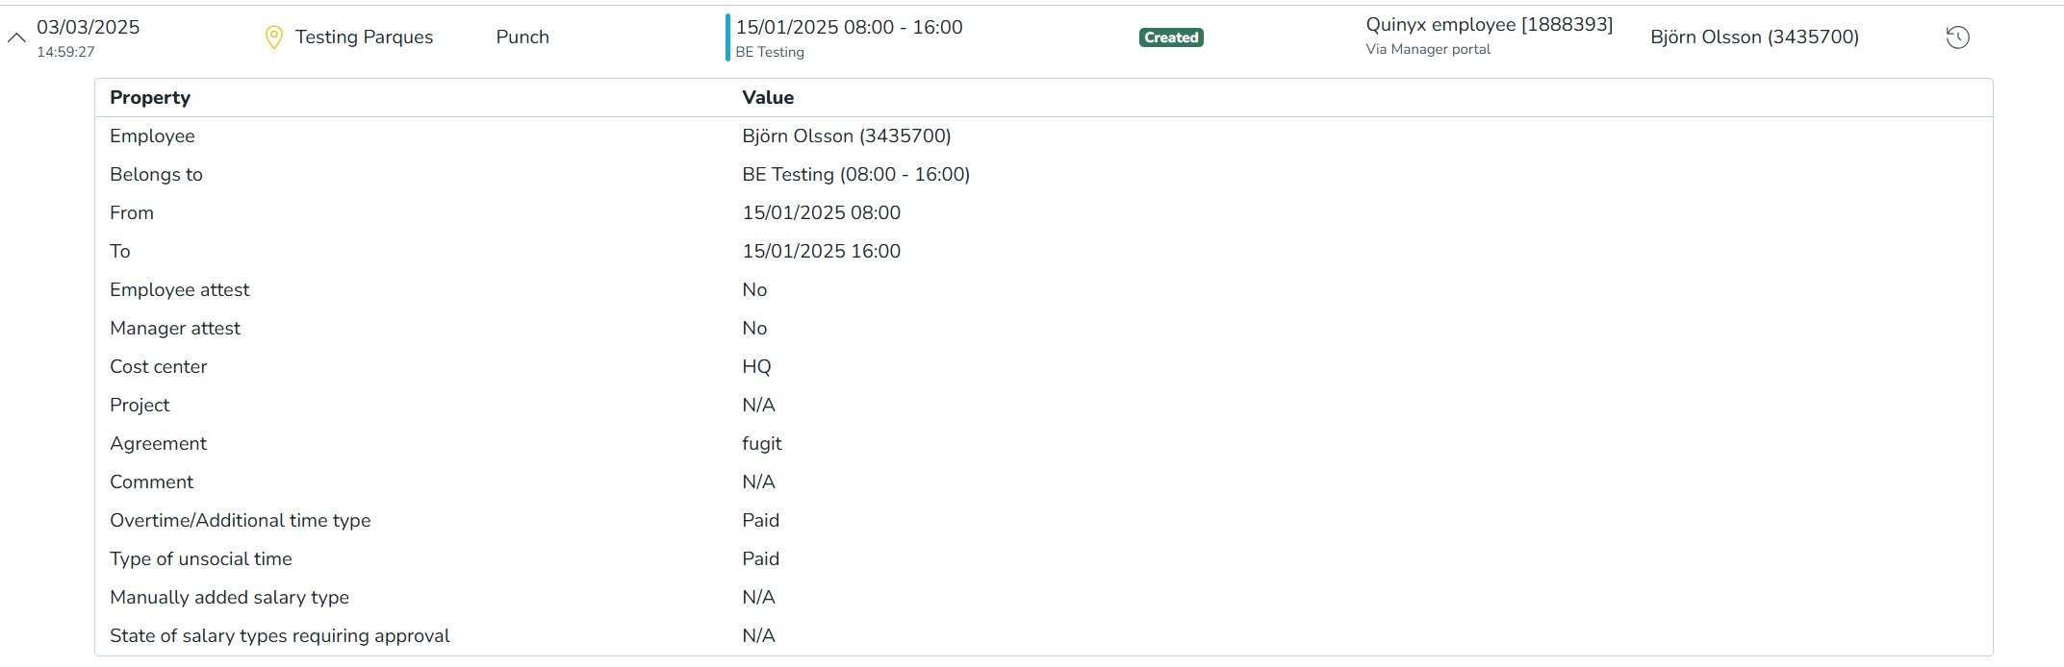
Task: Select the Belongs to BE Testing value
Action: tap(855, 175)
